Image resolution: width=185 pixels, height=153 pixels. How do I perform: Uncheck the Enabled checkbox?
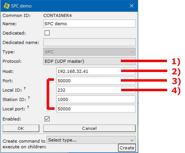(x=47, y=119)
